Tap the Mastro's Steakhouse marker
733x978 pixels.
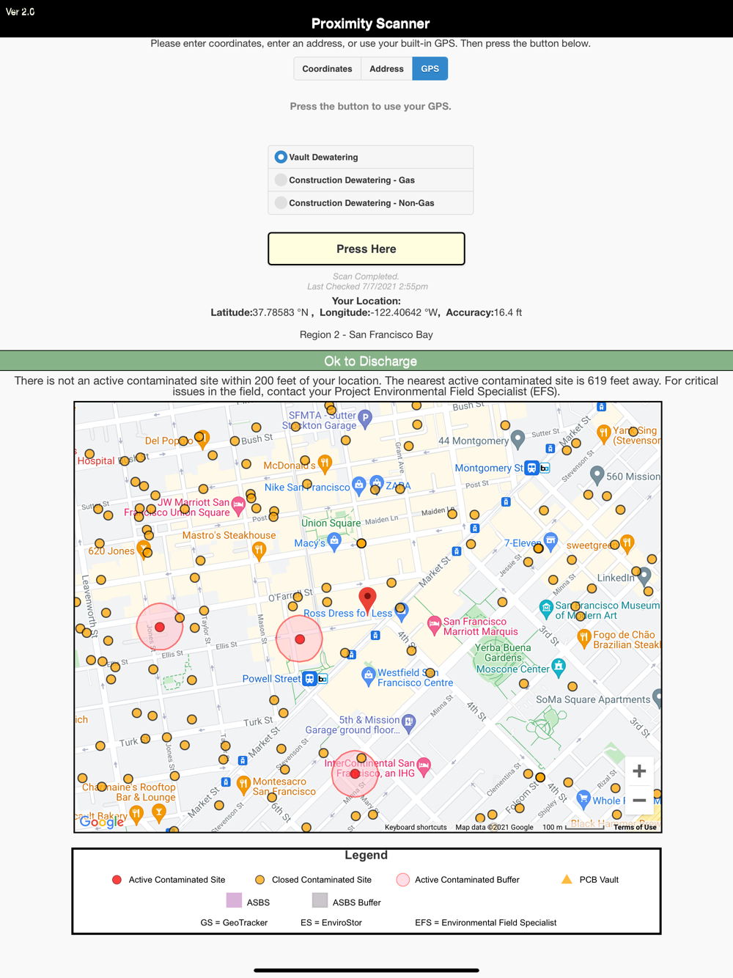tap(259, 550)
